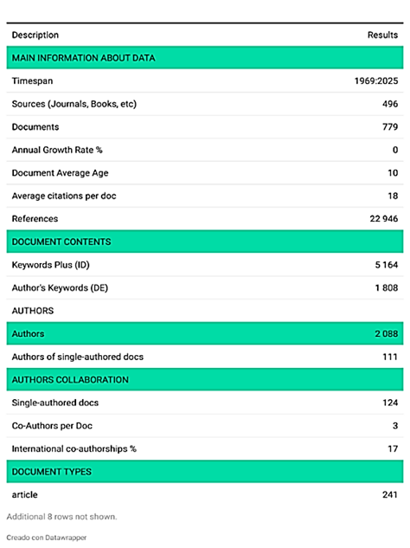
Task: Select the Author's Keywords (DE) row
Action: 205,287
